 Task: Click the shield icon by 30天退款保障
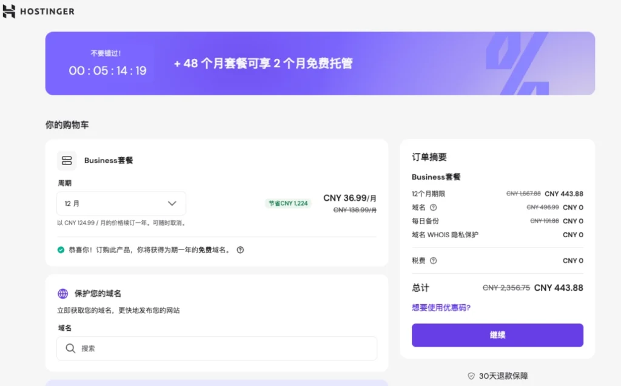(x=471, y=376)
